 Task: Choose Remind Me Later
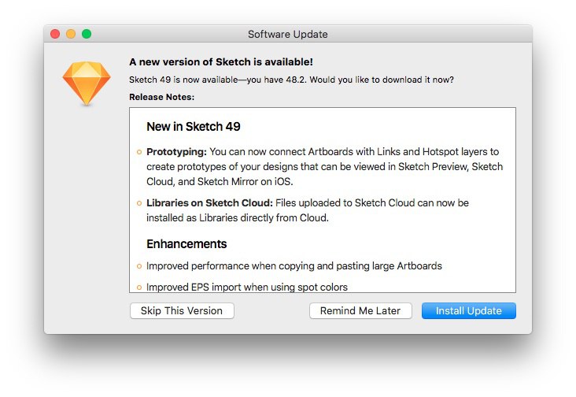[x=360, y=310]
